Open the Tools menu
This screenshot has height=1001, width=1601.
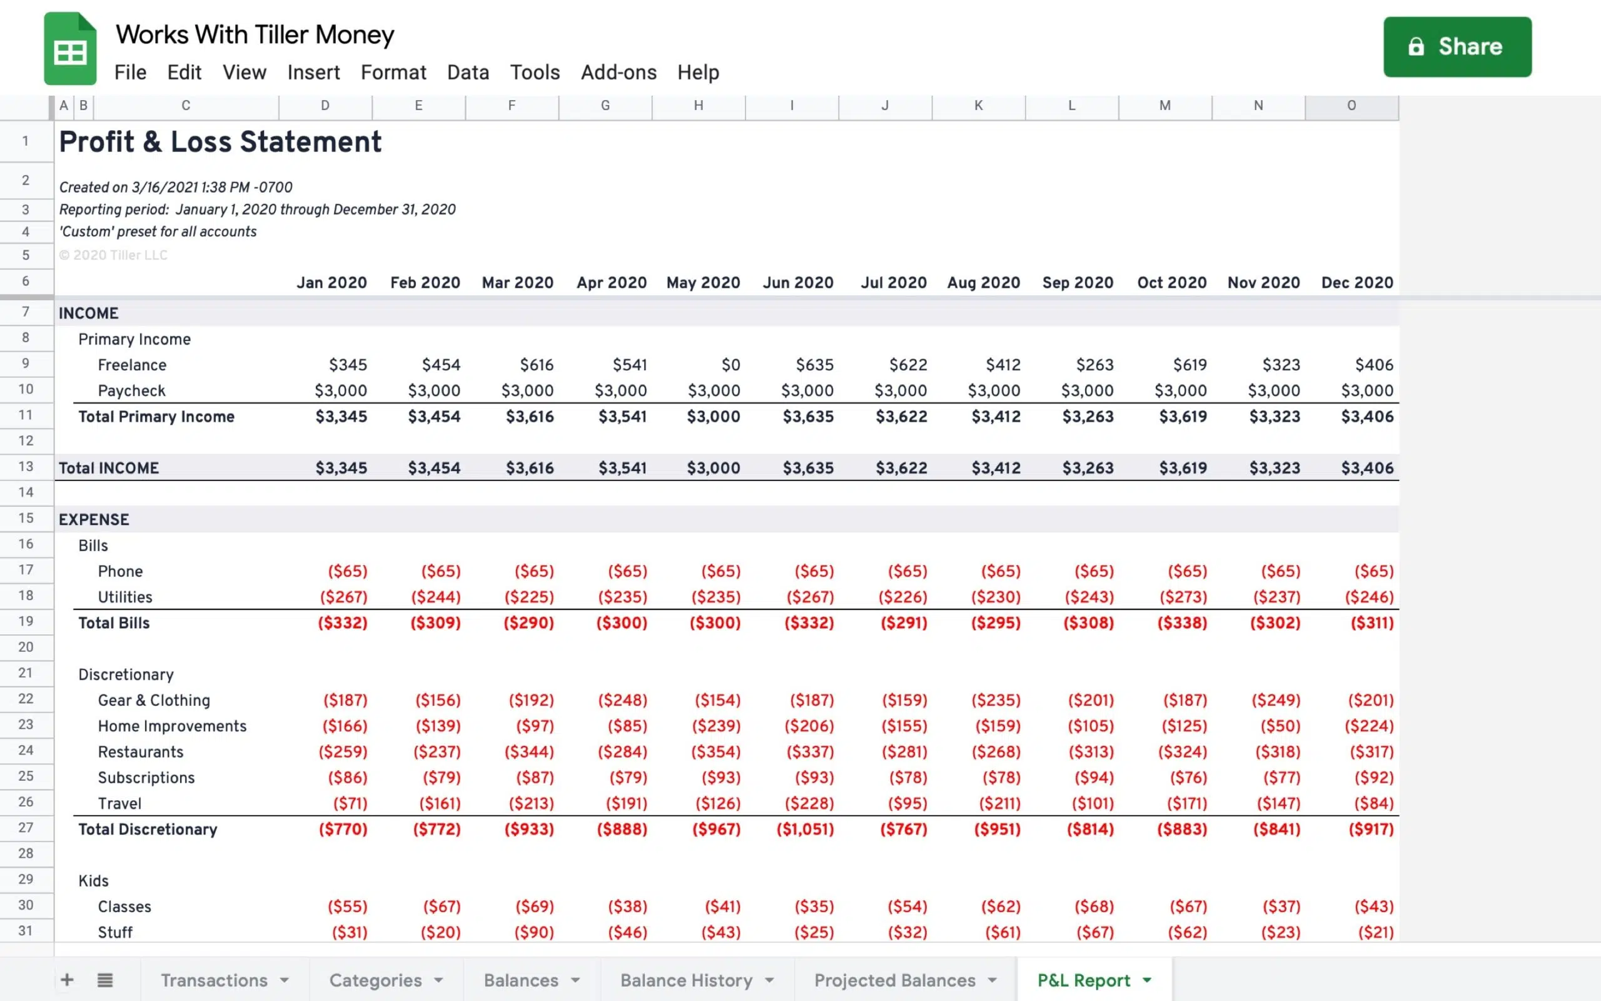click(535, 72)
